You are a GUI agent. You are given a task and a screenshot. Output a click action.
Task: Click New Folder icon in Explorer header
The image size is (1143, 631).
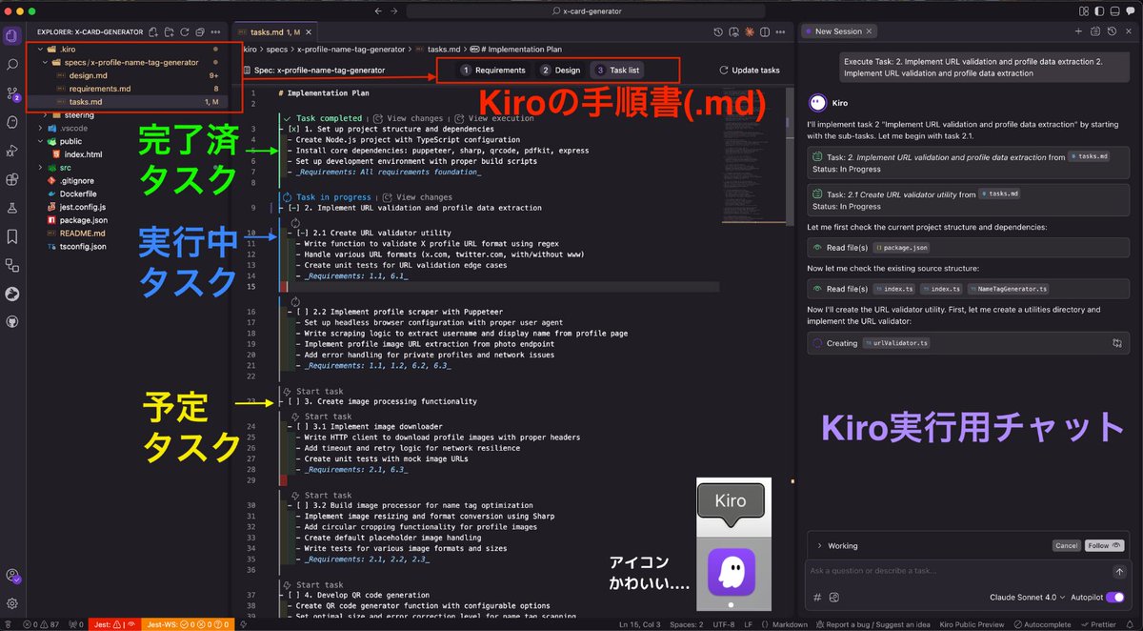pos(169,31)
